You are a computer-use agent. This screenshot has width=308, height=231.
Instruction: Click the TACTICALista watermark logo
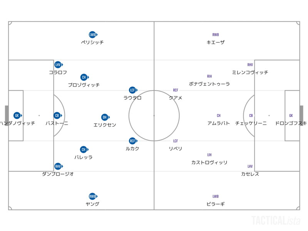pyautogui.click(x=276, y=220)
